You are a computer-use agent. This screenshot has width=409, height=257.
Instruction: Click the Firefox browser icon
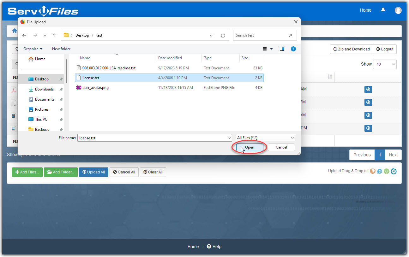point(373,171)
